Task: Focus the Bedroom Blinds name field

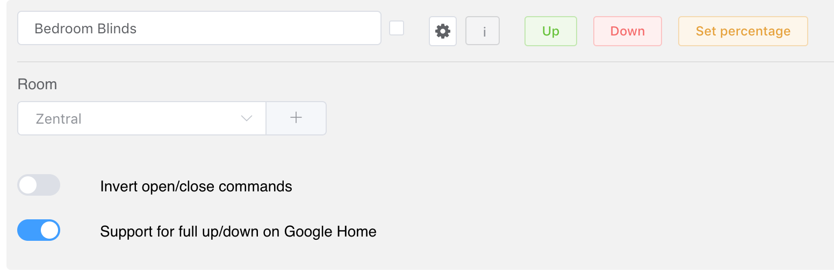Action: [x=199, y=28]
